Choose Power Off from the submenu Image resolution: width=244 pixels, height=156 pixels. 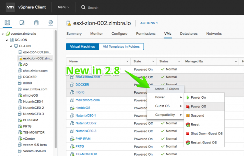[204, 107]
